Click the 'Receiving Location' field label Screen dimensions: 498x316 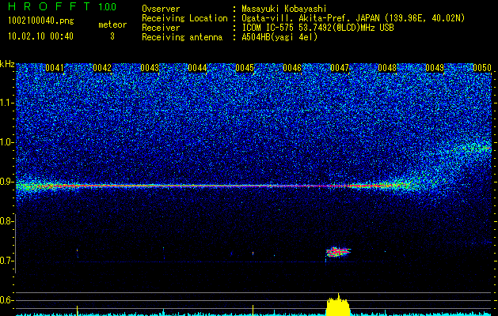click(184, 18)
